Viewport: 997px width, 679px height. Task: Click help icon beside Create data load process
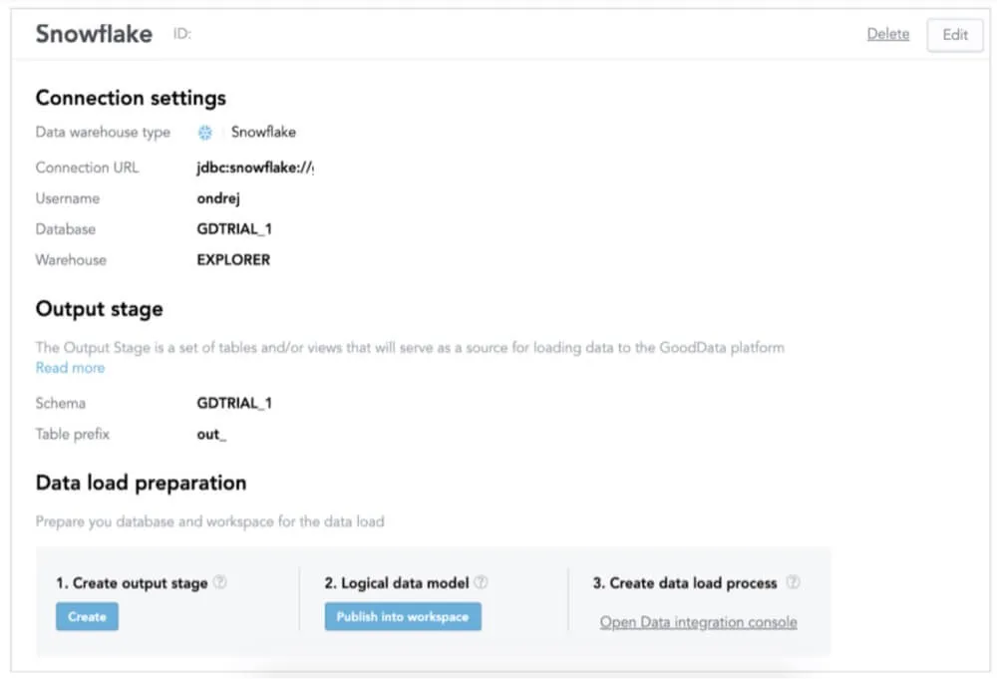click(x=794, y=582)
